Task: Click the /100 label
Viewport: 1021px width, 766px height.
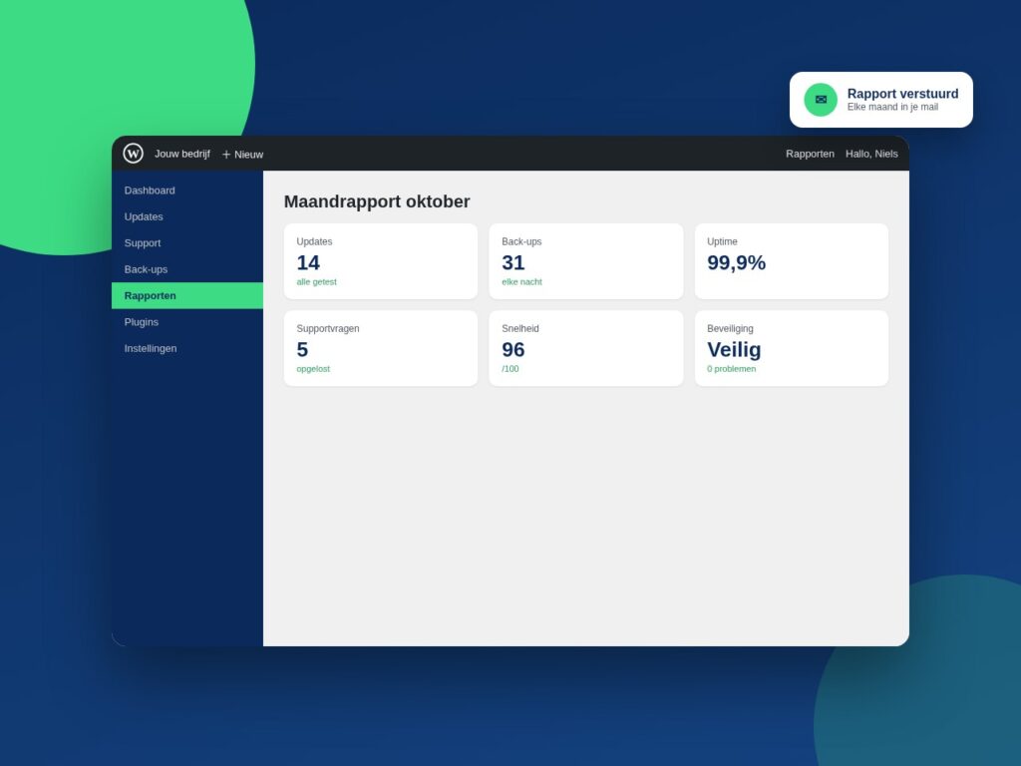Action: tap(510, 369)
